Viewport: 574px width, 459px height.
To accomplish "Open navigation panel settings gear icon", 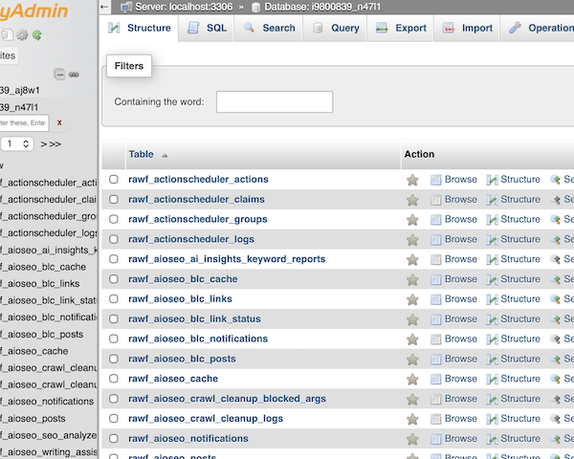I will [x=22, y=34].
